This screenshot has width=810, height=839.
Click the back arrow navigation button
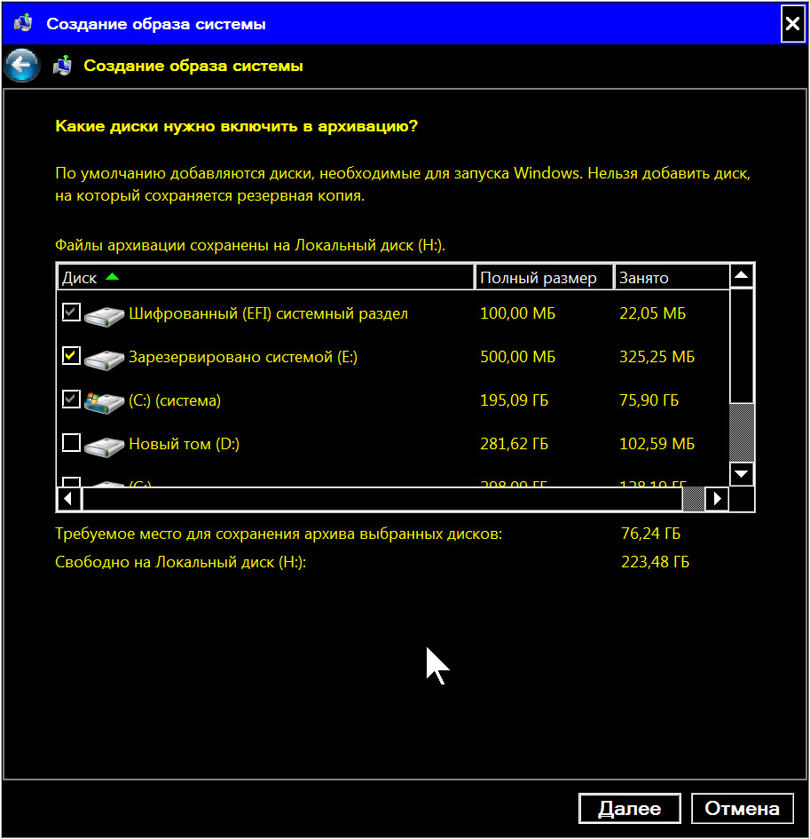tap(22, 65)
